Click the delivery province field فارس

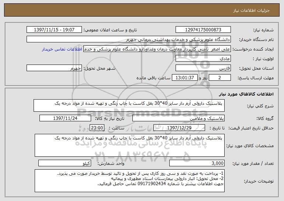pyautogui.click(x=203, y=68)
